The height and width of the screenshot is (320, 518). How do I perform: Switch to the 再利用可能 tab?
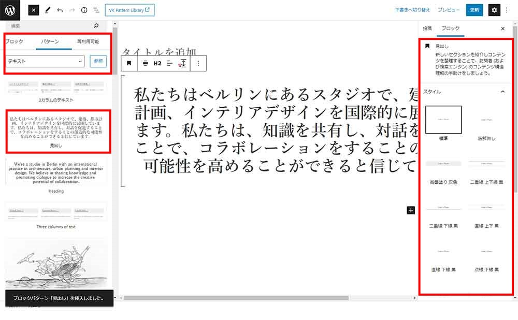point(88,41)
